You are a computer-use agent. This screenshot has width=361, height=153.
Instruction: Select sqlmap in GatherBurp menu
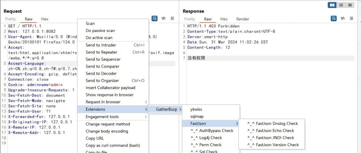[x=211, y=116]
